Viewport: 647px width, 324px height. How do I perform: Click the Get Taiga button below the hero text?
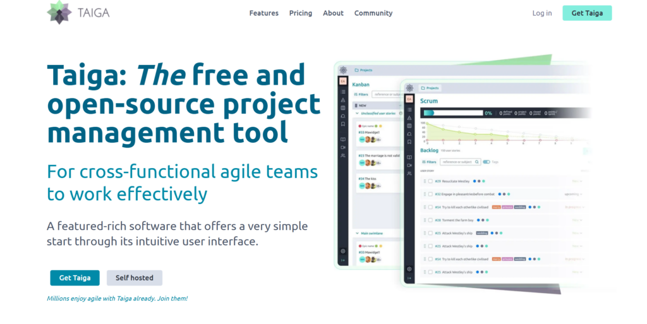pos(75,278)
